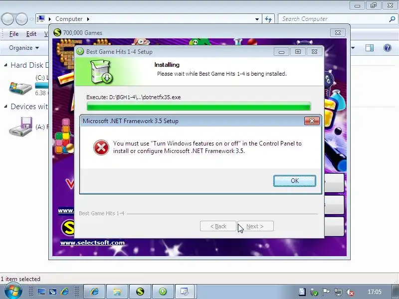The image size is (399, 299).
Task: Minimize the Explorer Computer window
Action: point(357,5)
